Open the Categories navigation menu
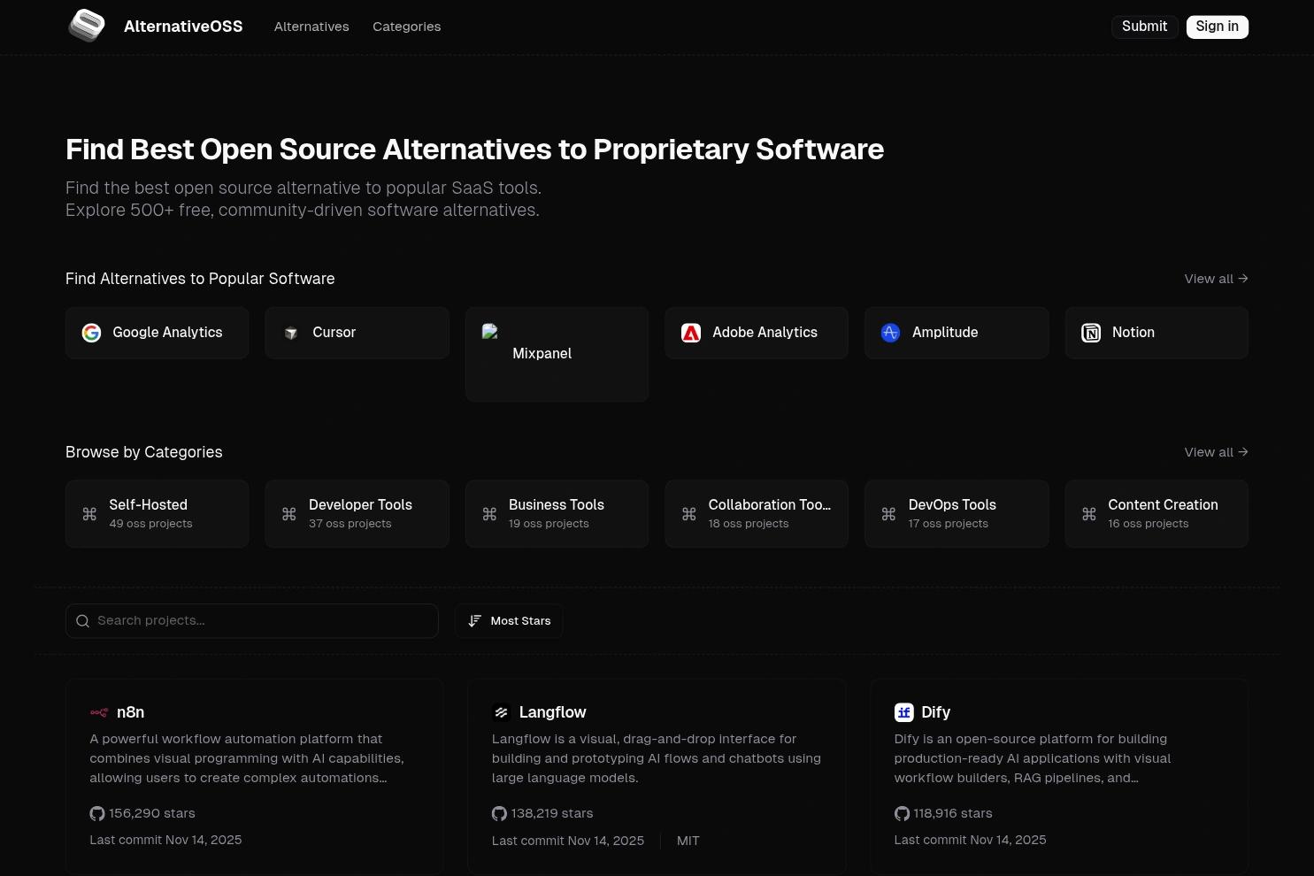This screenshot has height=876, width=1314. (406, 27)
